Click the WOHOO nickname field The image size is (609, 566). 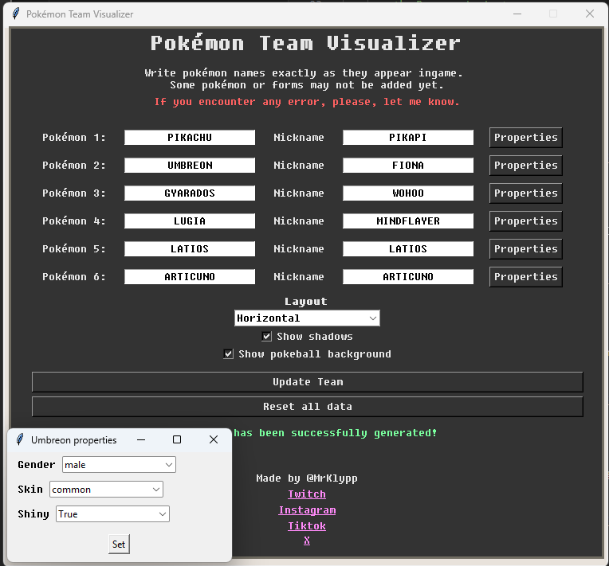pos(408,193)
